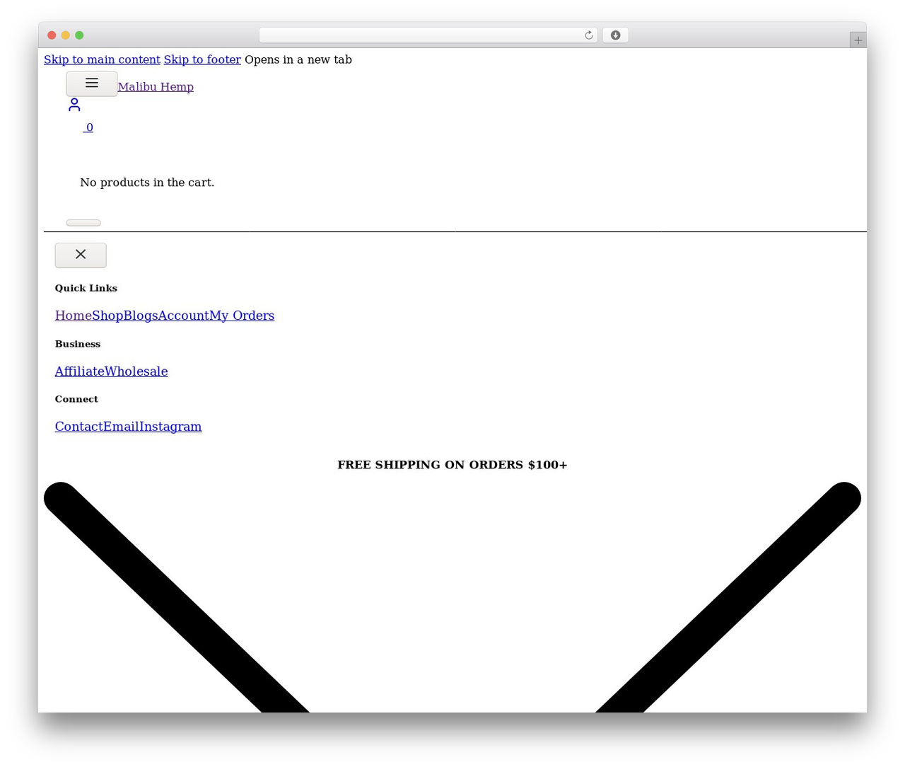Follow the Skip to footer link

[x=202, y=59]
